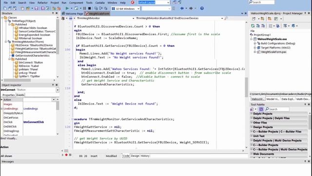Expand the LiveBindings property
This screenshot has height=176, width=312.
point(2,109)
